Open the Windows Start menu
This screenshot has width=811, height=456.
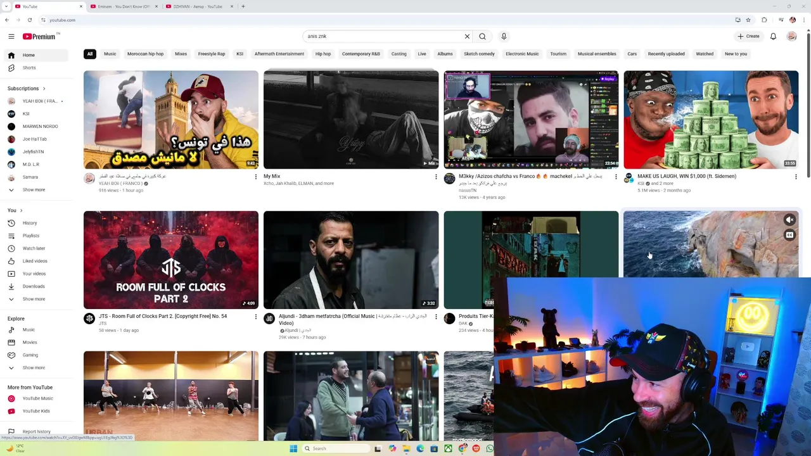(x=293, y=448)
